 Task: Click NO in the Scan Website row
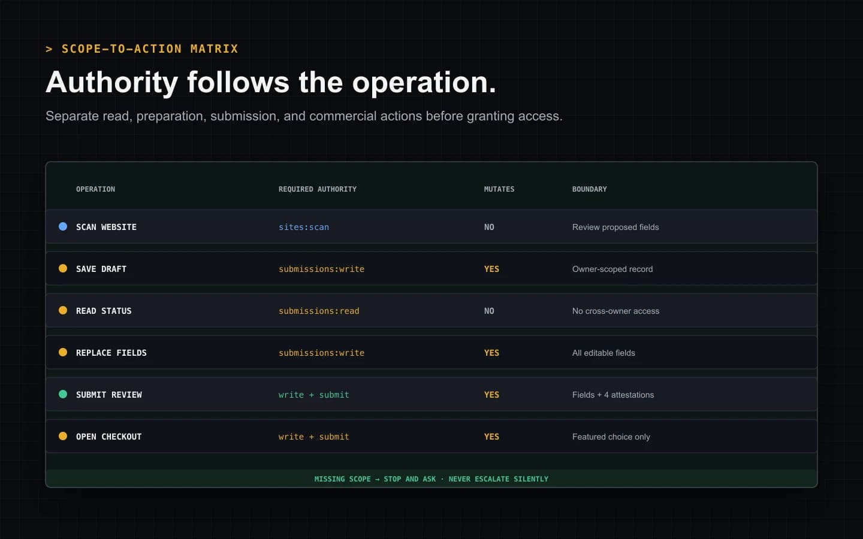click(x=489, y=227)
